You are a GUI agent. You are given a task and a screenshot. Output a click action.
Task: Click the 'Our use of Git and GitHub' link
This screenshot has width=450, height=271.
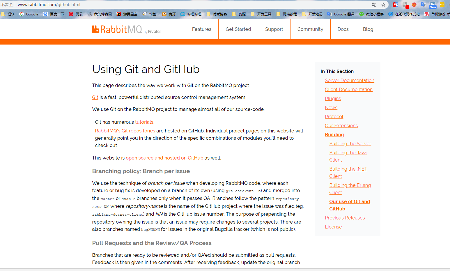pos(350,205)
